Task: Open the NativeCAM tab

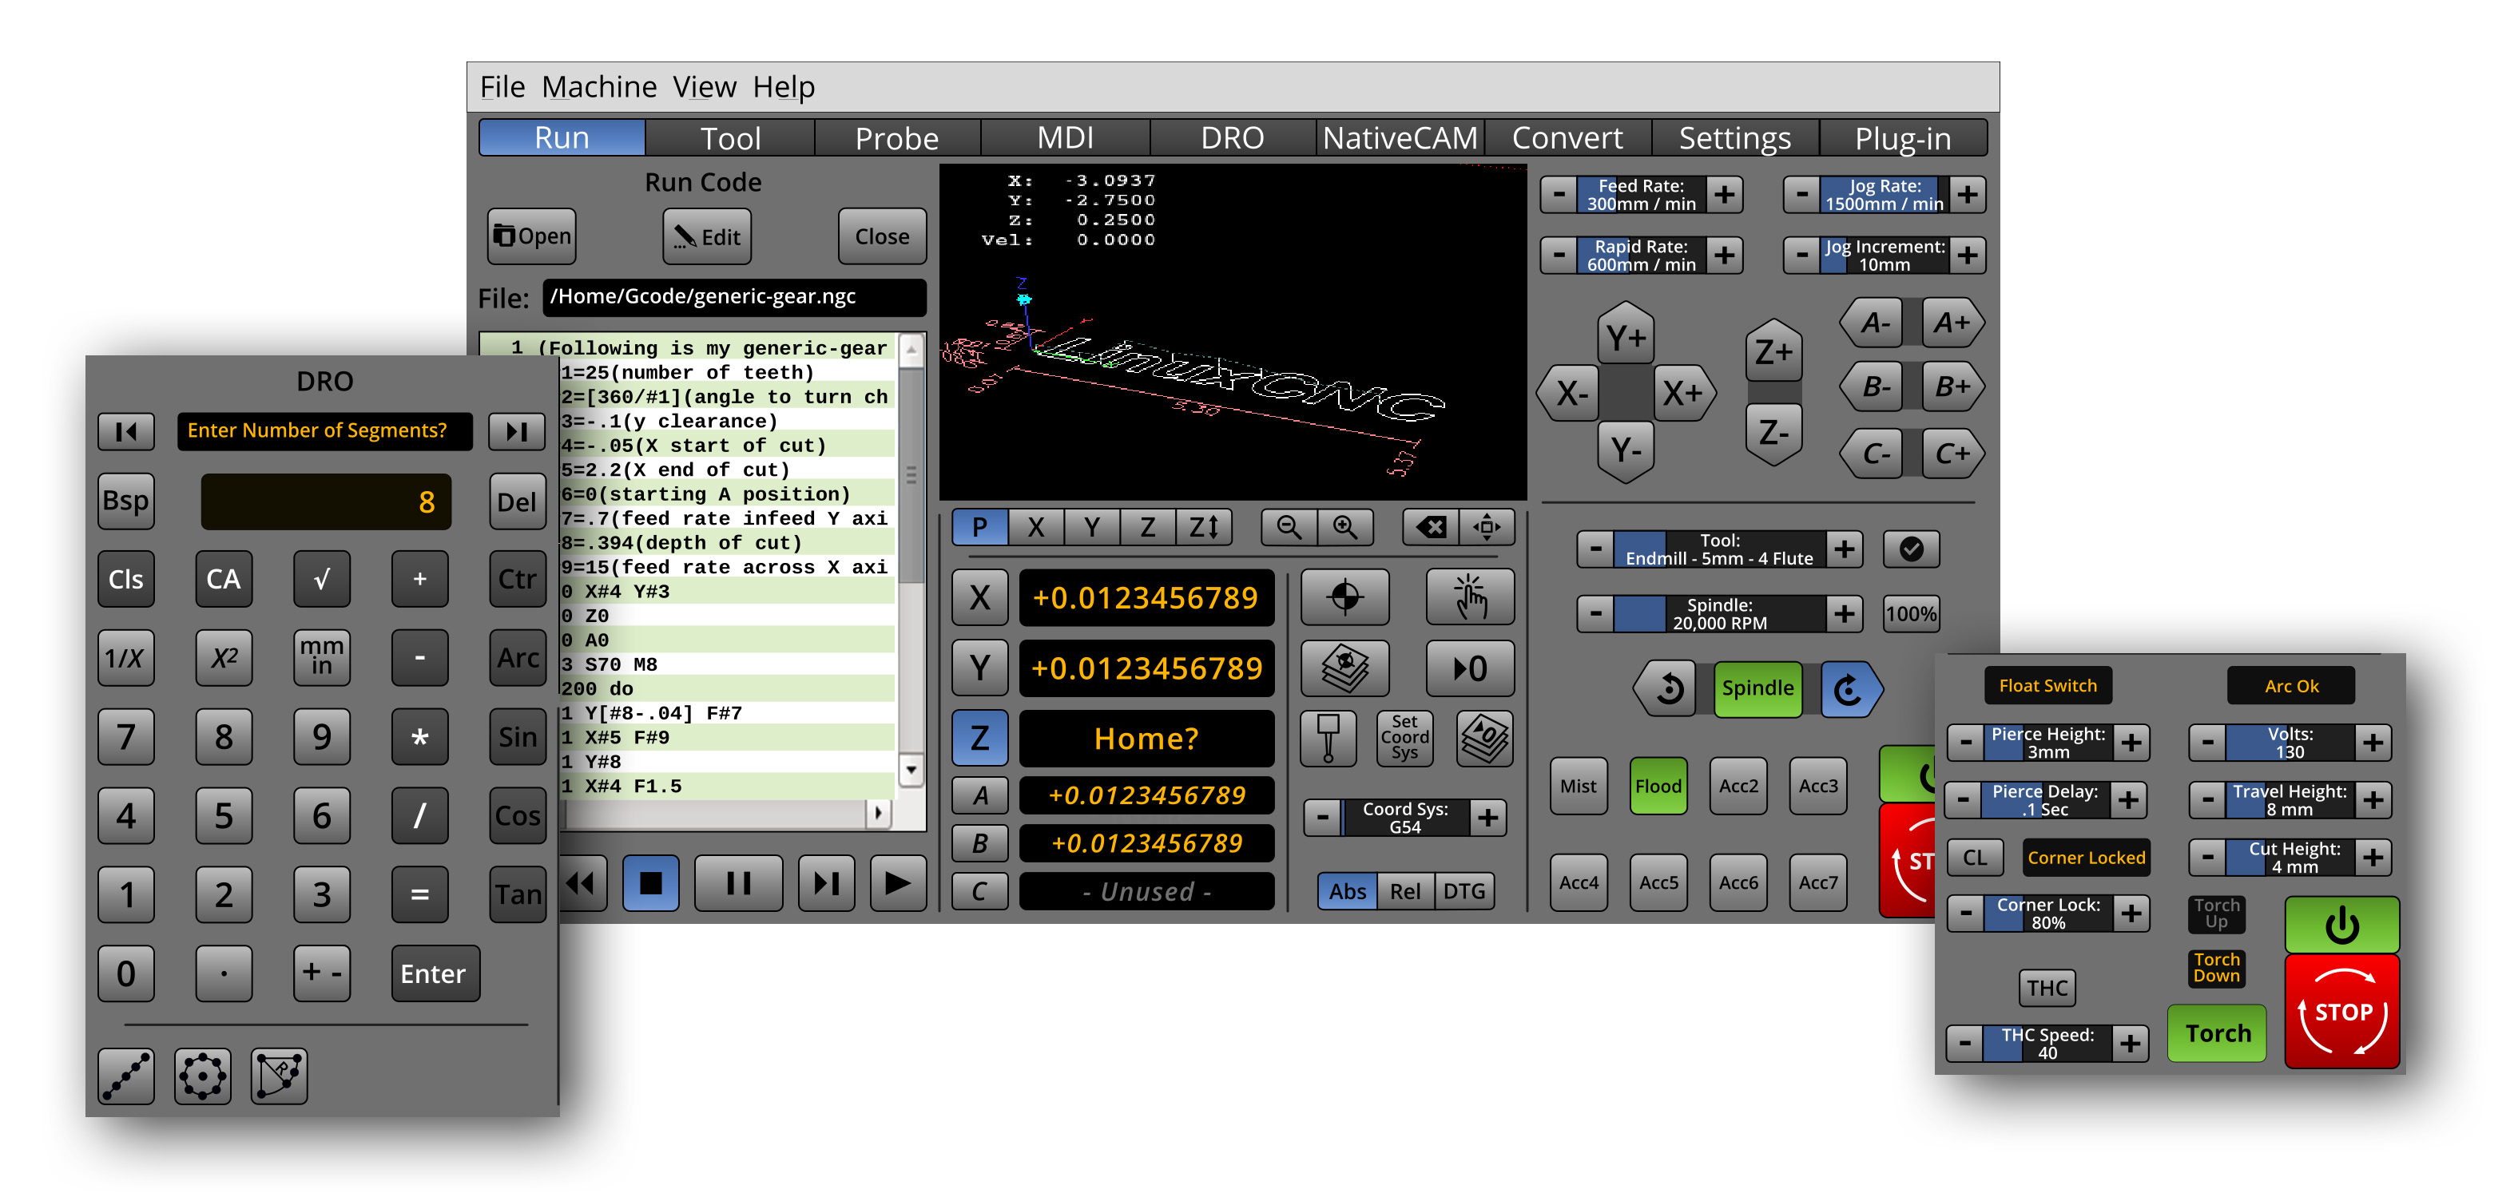Action: (1400, 138)
